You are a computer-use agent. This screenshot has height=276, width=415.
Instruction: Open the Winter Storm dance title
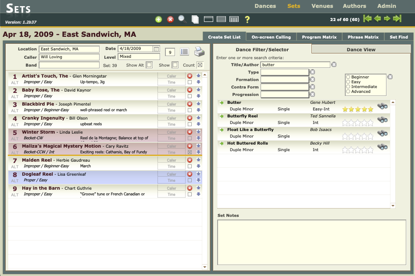tap(38, 132)
